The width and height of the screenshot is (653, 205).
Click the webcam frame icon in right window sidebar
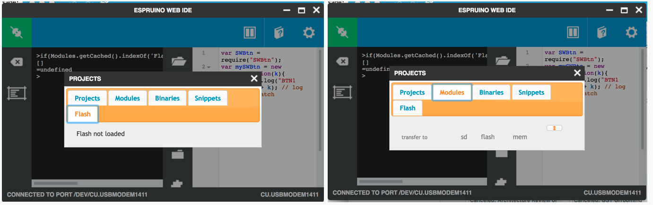pos(342,93)
